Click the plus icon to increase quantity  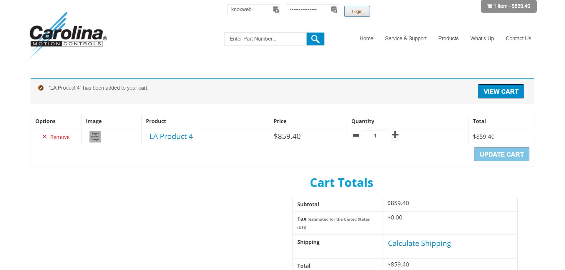pos(395,135)
